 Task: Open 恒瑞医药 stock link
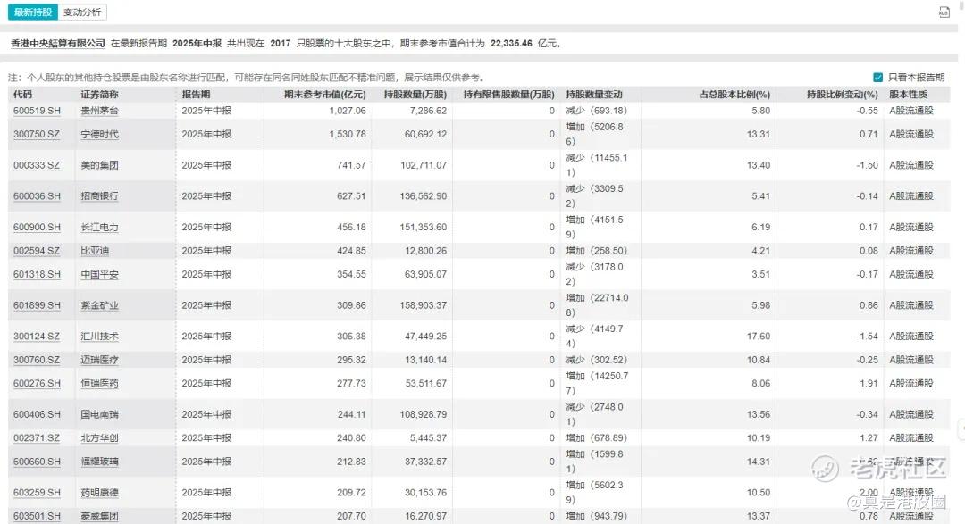click(x=100, y=384)
